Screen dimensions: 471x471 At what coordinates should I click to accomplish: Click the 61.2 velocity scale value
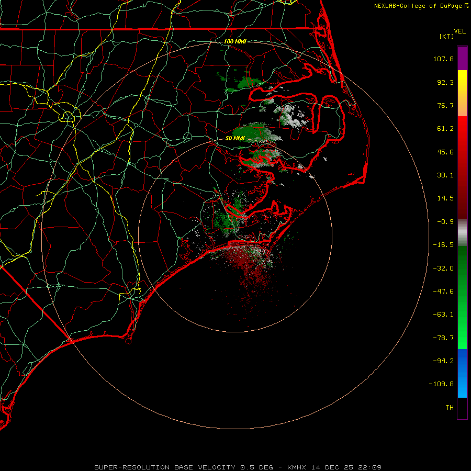[445, 129]
